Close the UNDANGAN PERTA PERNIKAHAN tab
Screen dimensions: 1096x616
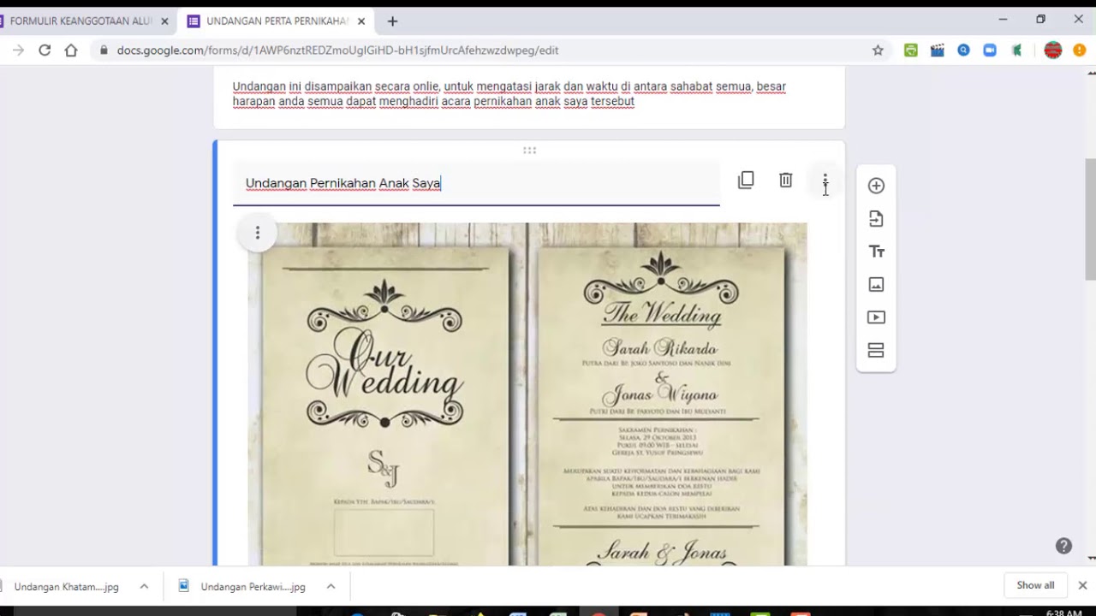[x=362, y=21]
